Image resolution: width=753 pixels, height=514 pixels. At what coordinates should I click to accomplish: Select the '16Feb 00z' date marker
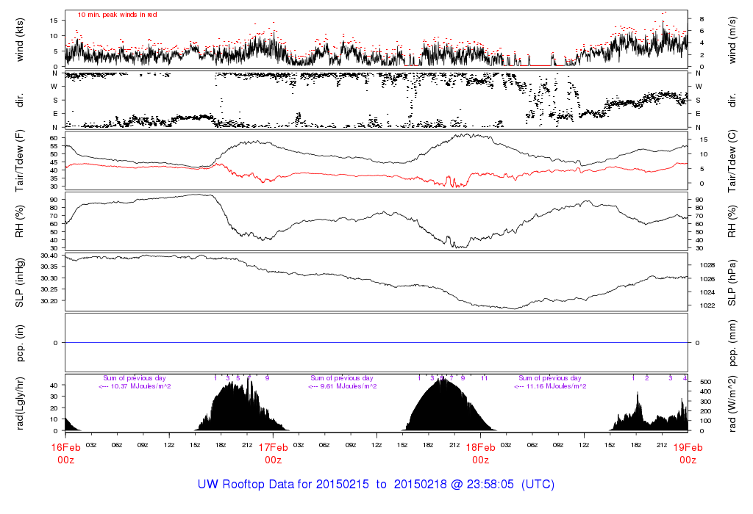[65, 453]
